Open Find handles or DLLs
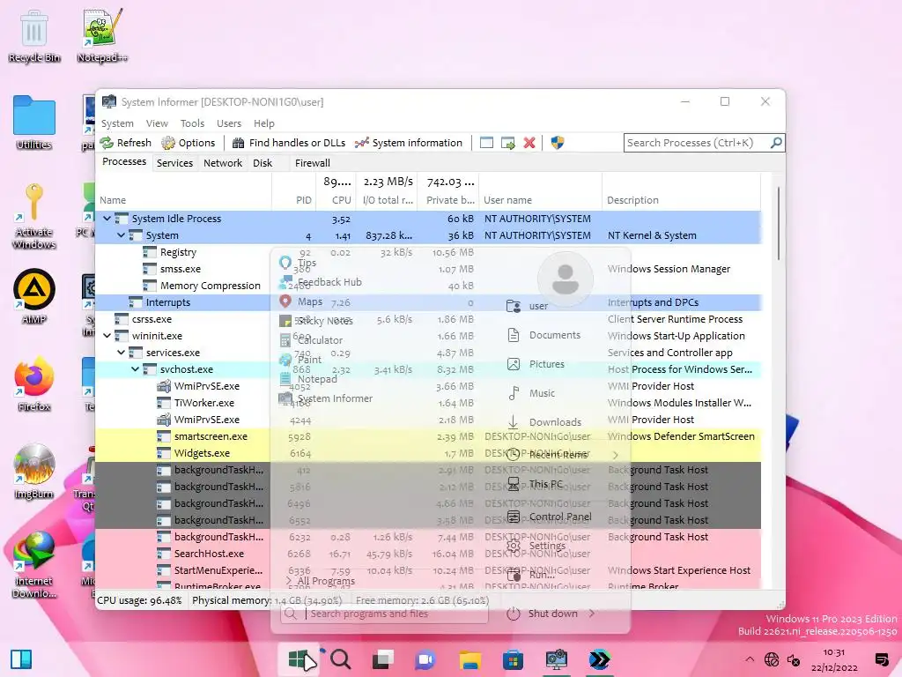902x677 pixels. pyautogui.click(x=289, y=143)
